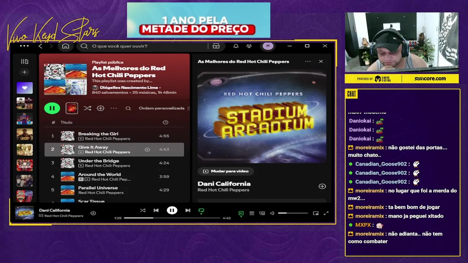468x263 pixels.
Task: Click the search field 'O que você quer ouvir?'
Action: 143,46
